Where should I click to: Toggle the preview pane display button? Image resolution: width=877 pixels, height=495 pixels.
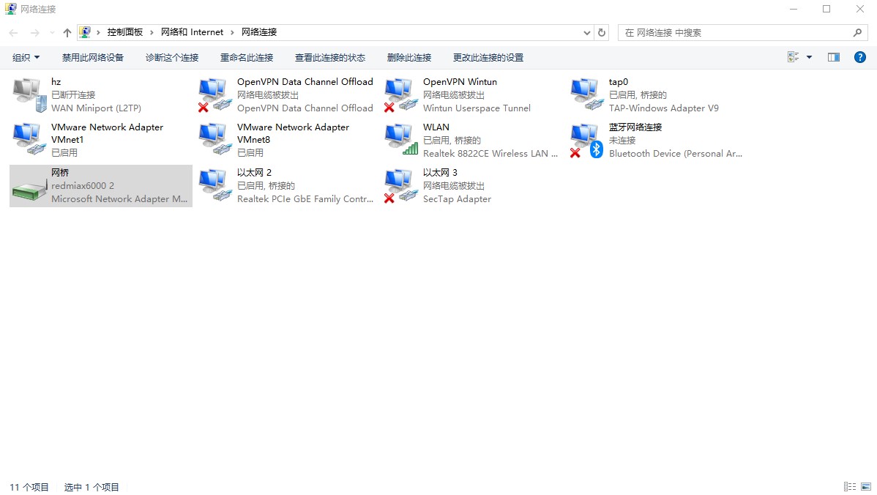(834, 57)
